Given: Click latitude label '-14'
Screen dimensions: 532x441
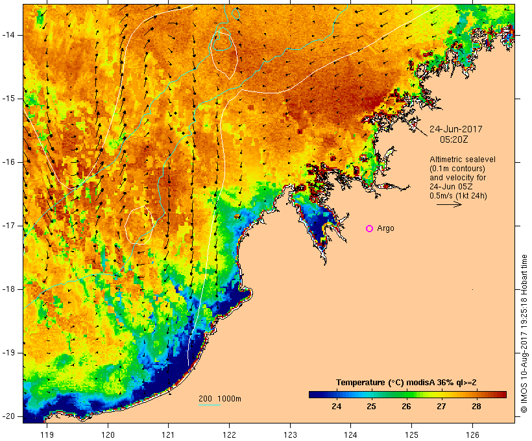Looking at the screenshot, I should pos(8,35).
